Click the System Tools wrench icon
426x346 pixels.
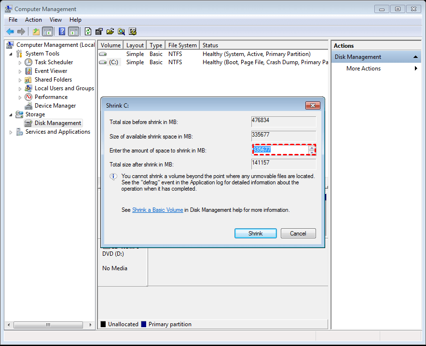click(19, 54)
